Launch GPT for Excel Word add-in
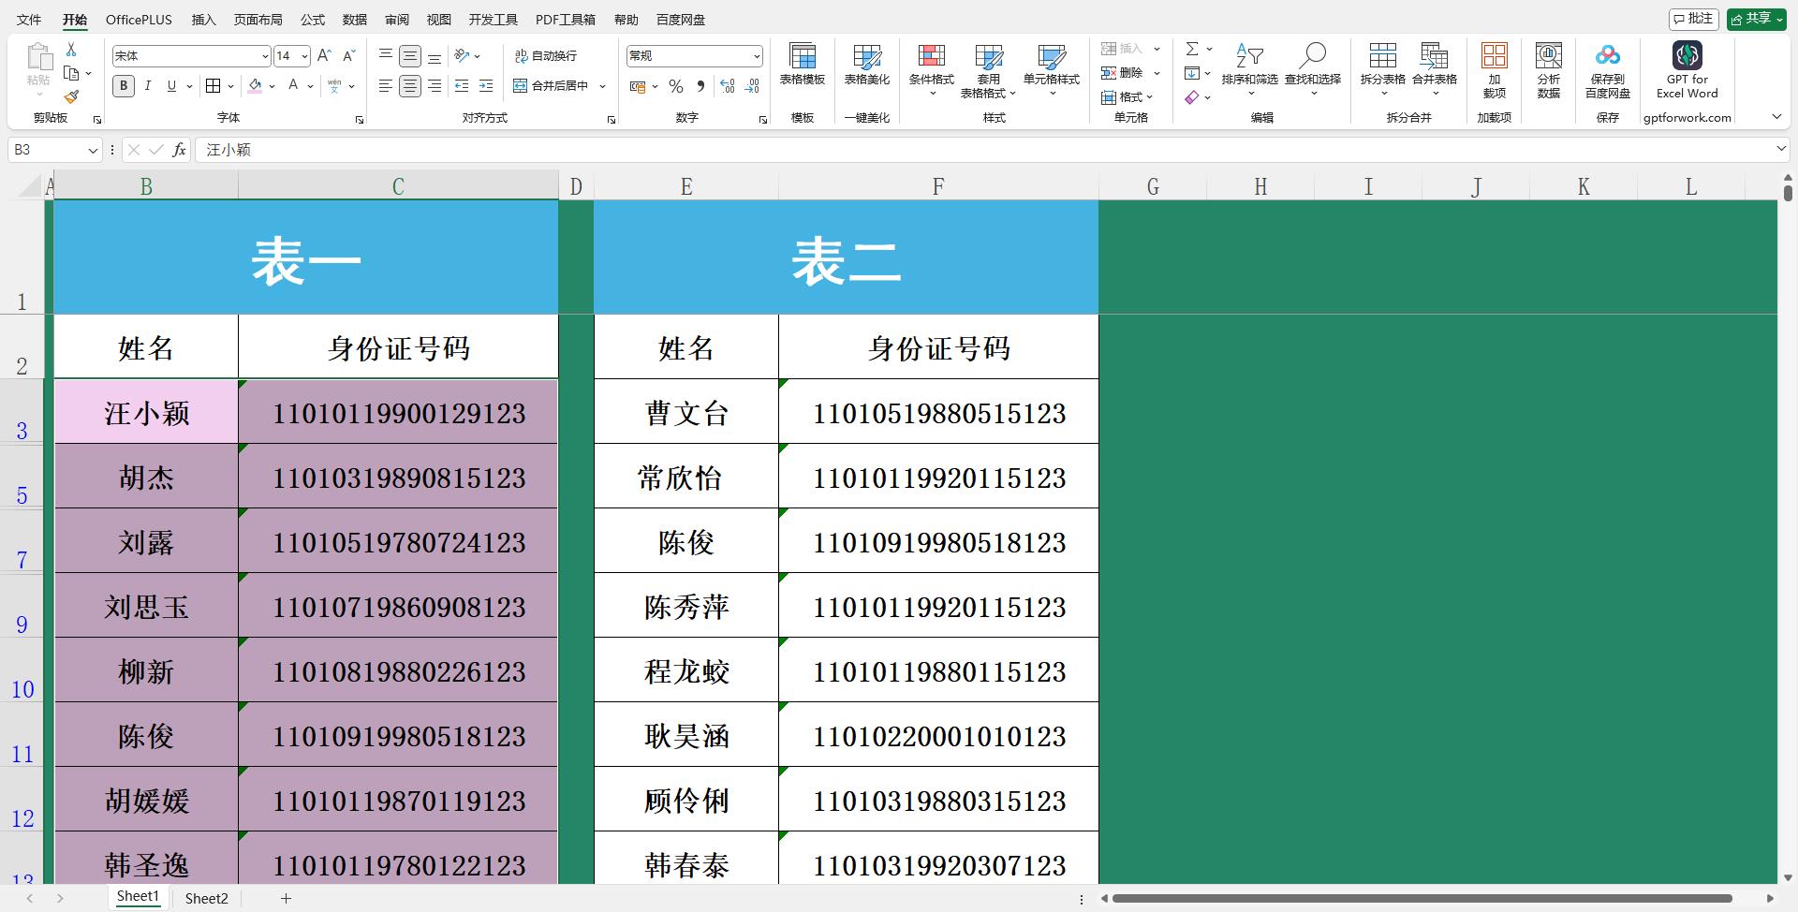The height and width of the screenshot is (912, 1798). click(x=1687, y=70)
